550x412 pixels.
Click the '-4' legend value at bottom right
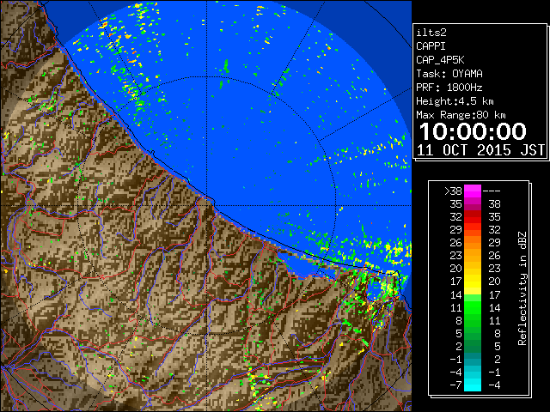click(494, 385)
